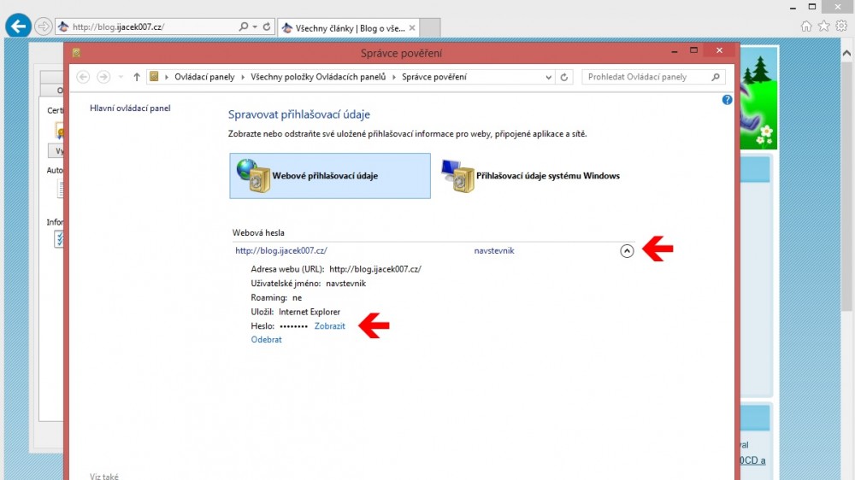Expand the IE address bar search dropdown
The height and width of the screenshot is (480, 855).
point(254,26)
